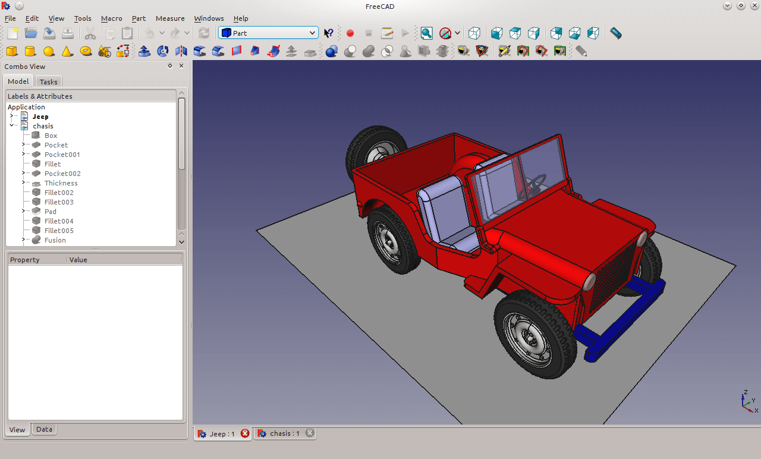
Task: Switch to the Isometric view
Action: [474, 33]
